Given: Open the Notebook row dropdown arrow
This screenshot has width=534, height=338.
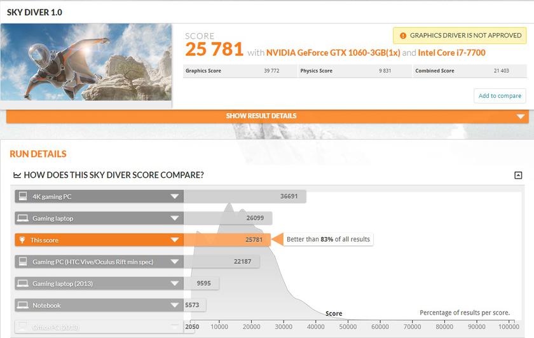Looking at the screenshot, I should click(x=174, y=305).
